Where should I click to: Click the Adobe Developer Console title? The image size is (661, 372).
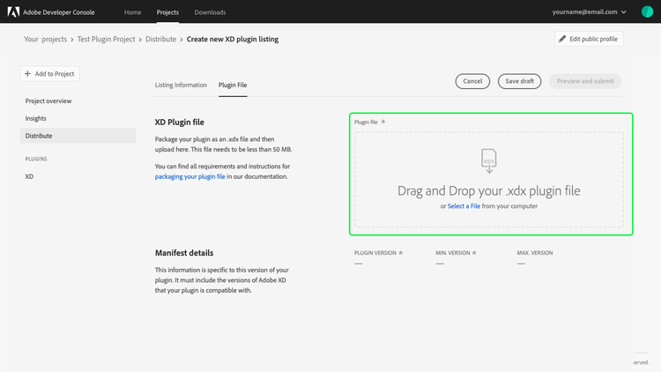59,12
